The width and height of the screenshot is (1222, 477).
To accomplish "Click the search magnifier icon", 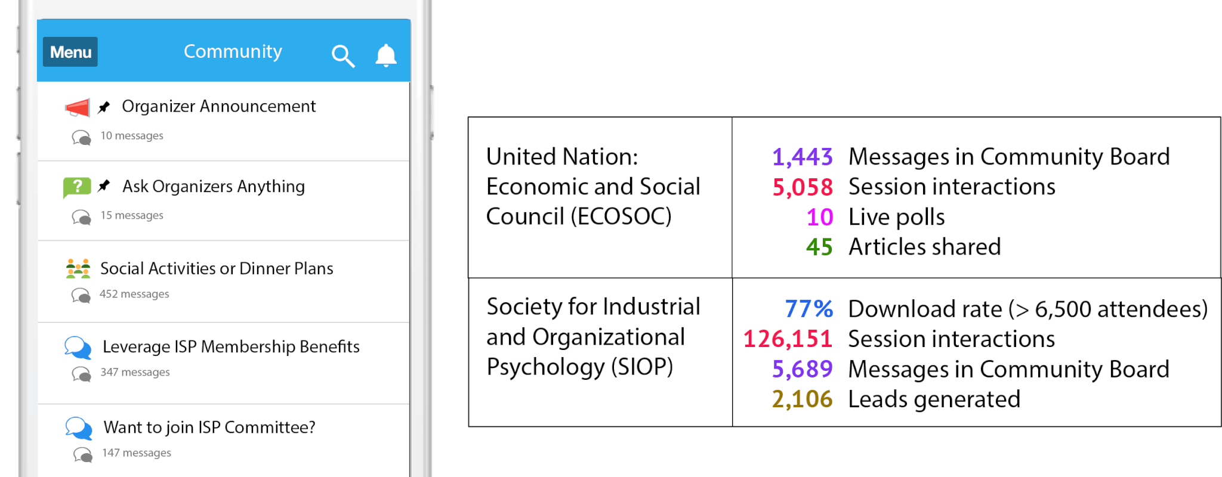I will click(343, 56).
